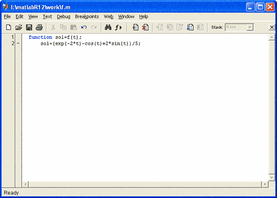Viewport: 277px width, 198px height.
Task: Create a new M-file with the blank page icon
Action: coord(9,27)
